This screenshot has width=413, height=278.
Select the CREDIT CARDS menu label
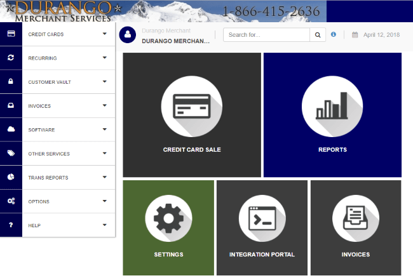click(x=46, y=34)
